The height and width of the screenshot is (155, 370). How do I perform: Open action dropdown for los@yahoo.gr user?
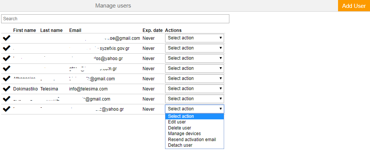tap(194, 58)
